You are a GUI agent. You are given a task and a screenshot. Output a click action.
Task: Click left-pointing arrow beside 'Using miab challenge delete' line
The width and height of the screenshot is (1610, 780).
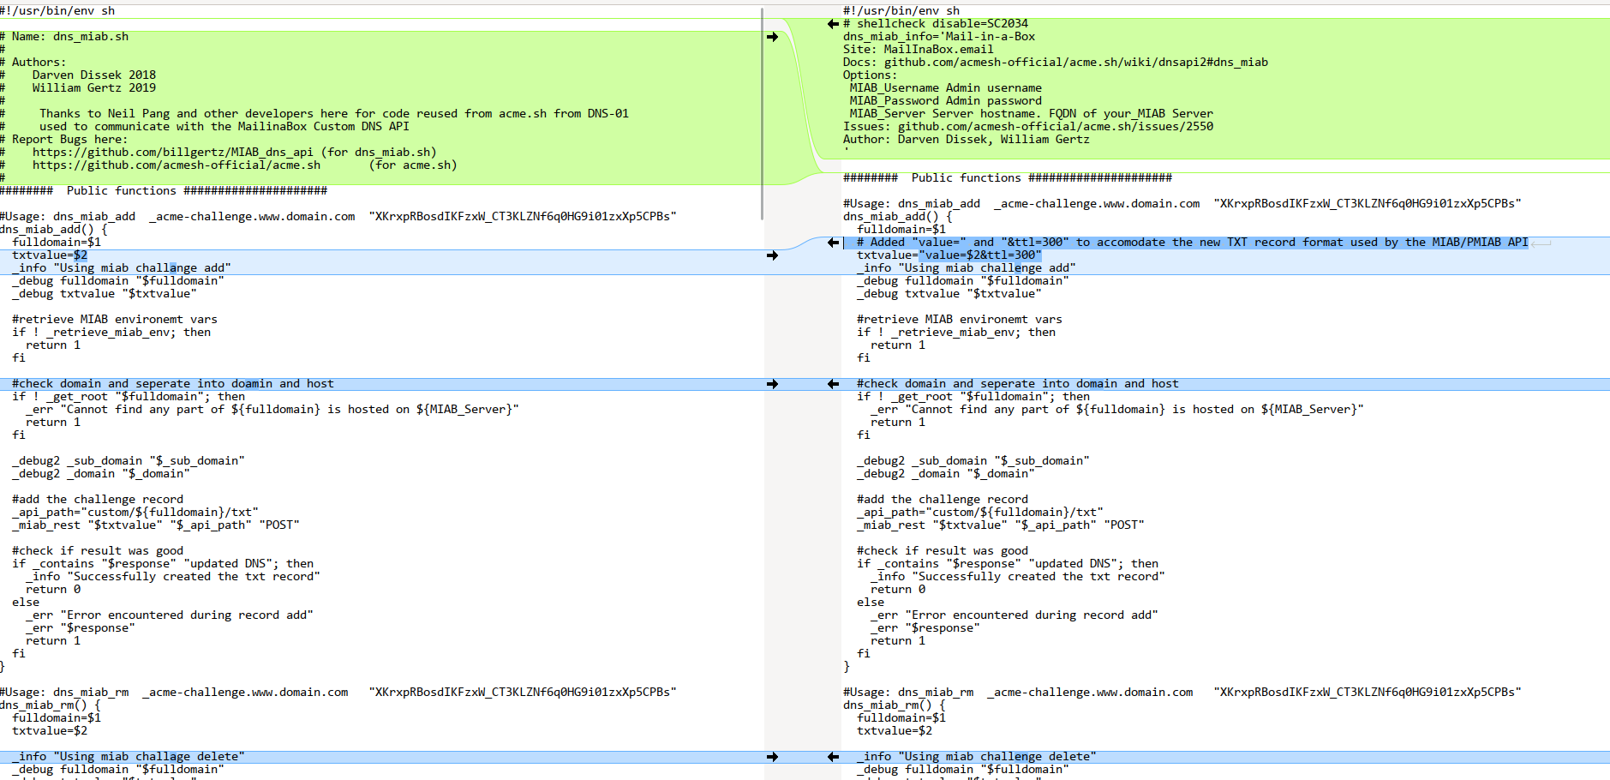click(833, 757)
